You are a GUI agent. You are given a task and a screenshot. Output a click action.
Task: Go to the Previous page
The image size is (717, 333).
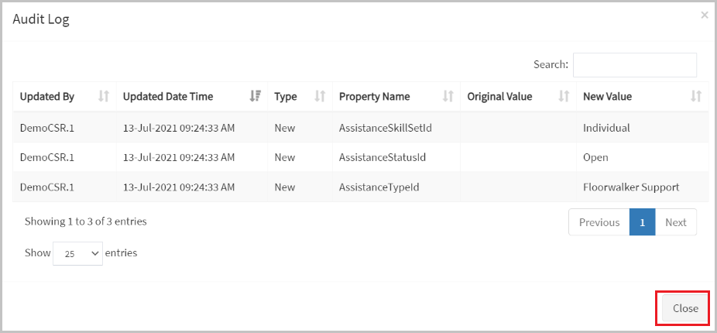point(599,222)
